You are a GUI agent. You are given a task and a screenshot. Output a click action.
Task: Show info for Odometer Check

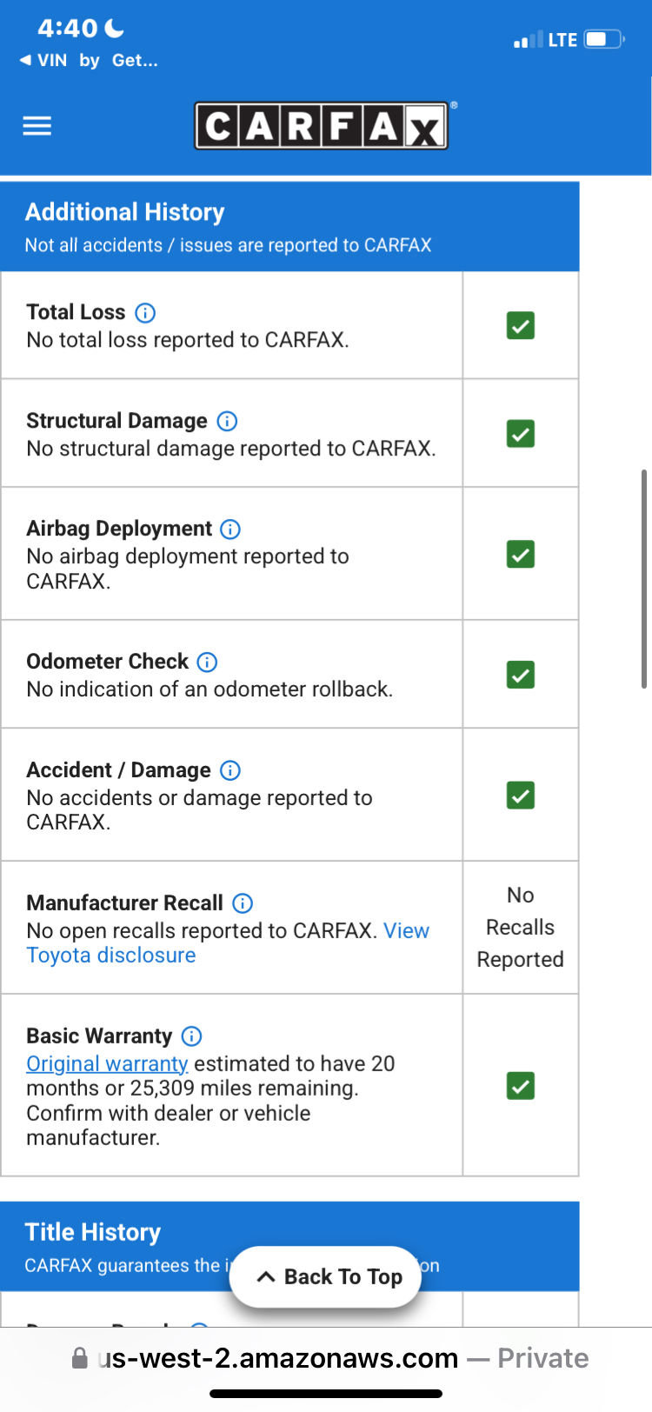click(x=207, y=662)
